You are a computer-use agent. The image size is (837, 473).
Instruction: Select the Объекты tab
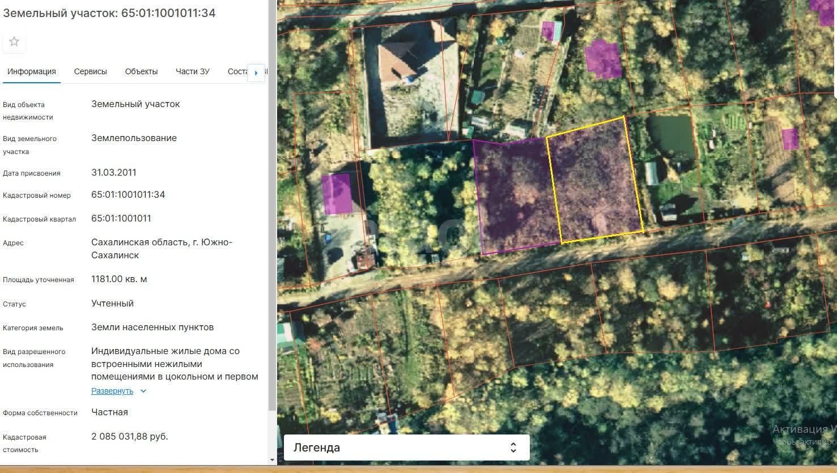coord(141,71)
